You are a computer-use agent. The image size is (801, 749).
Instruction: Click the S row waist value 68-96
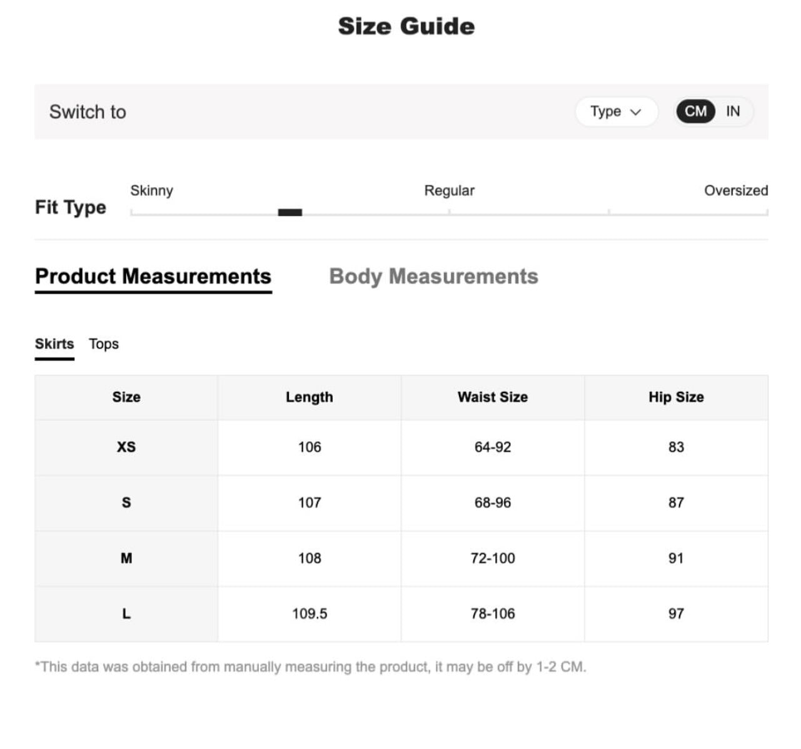coord(493,503)
